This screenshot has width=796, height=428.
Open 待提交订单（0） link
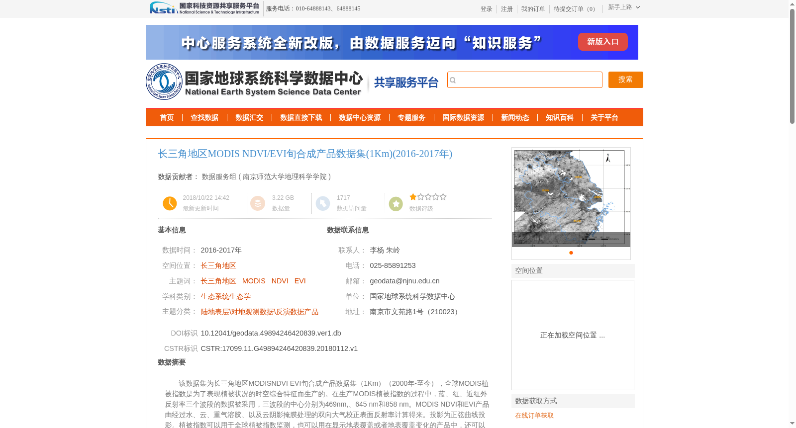point(576,9)
